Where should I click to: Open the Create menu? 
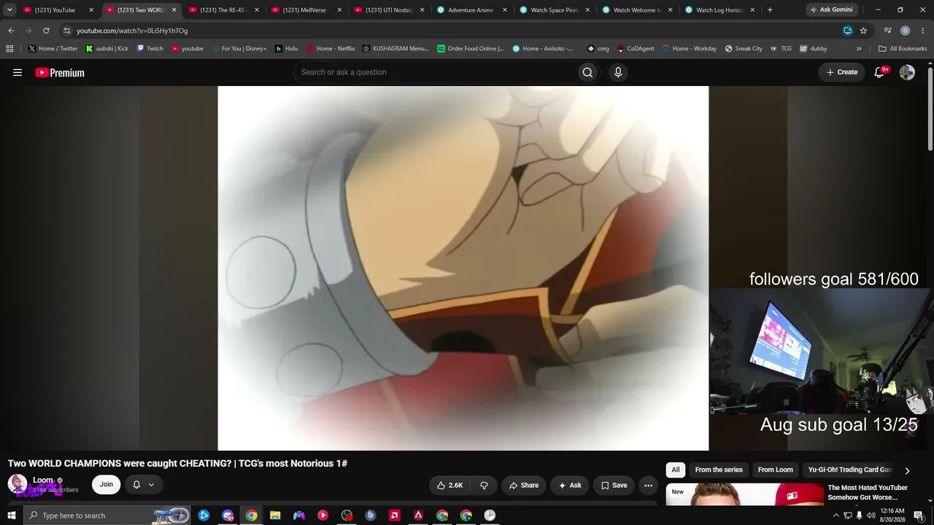tap(842, 72)
